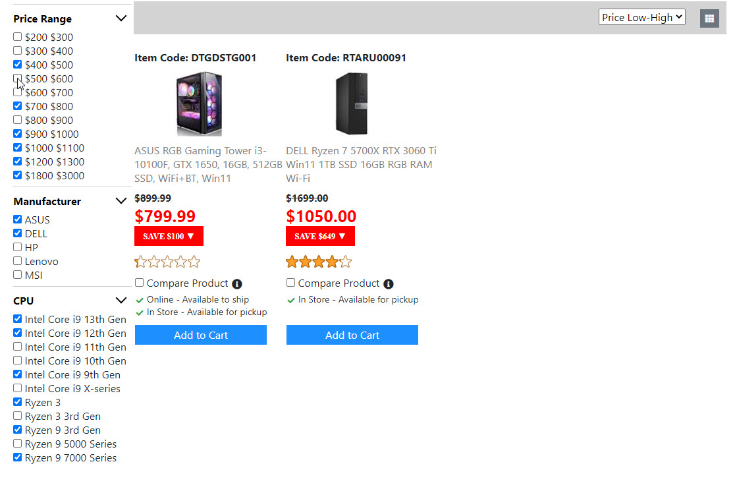The height and width of the screenshot is (497, 735).
Task: Click the ASUS tower star rating
Action: pyautogui.click(x=168, y=262)
